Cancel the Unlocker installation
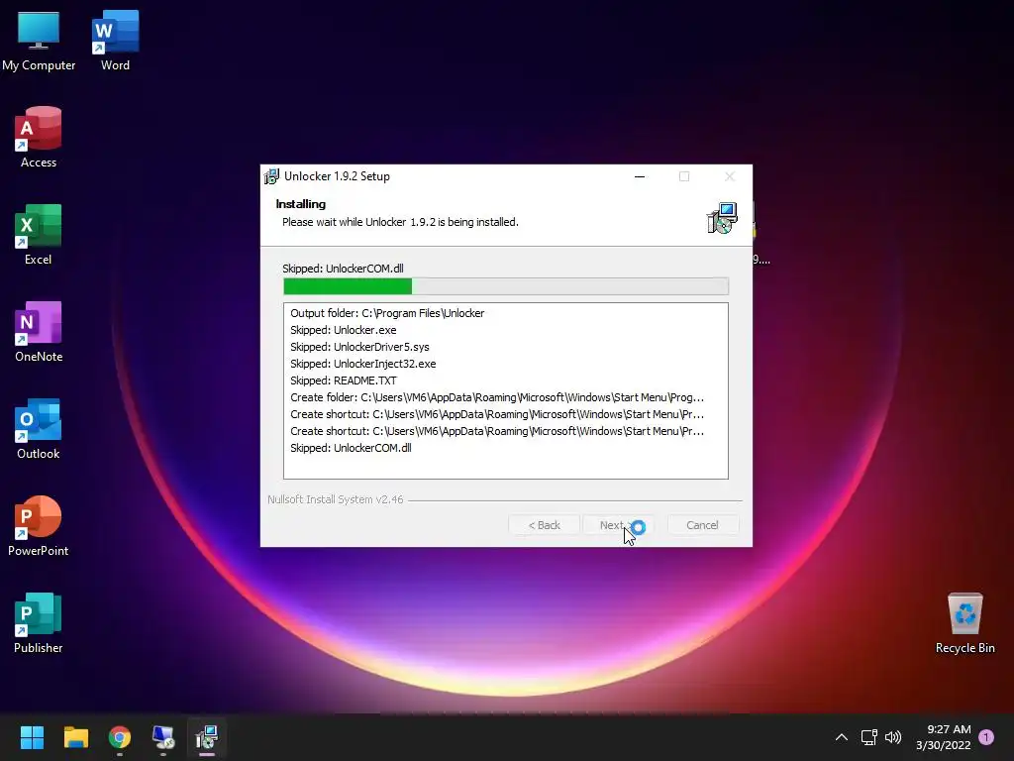 [702, 525]
